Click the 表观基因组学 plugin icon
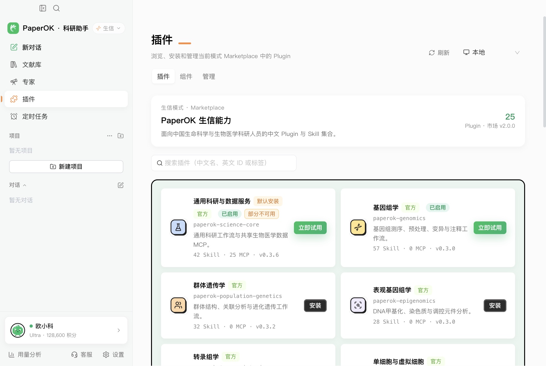 (x=358, y=305)
